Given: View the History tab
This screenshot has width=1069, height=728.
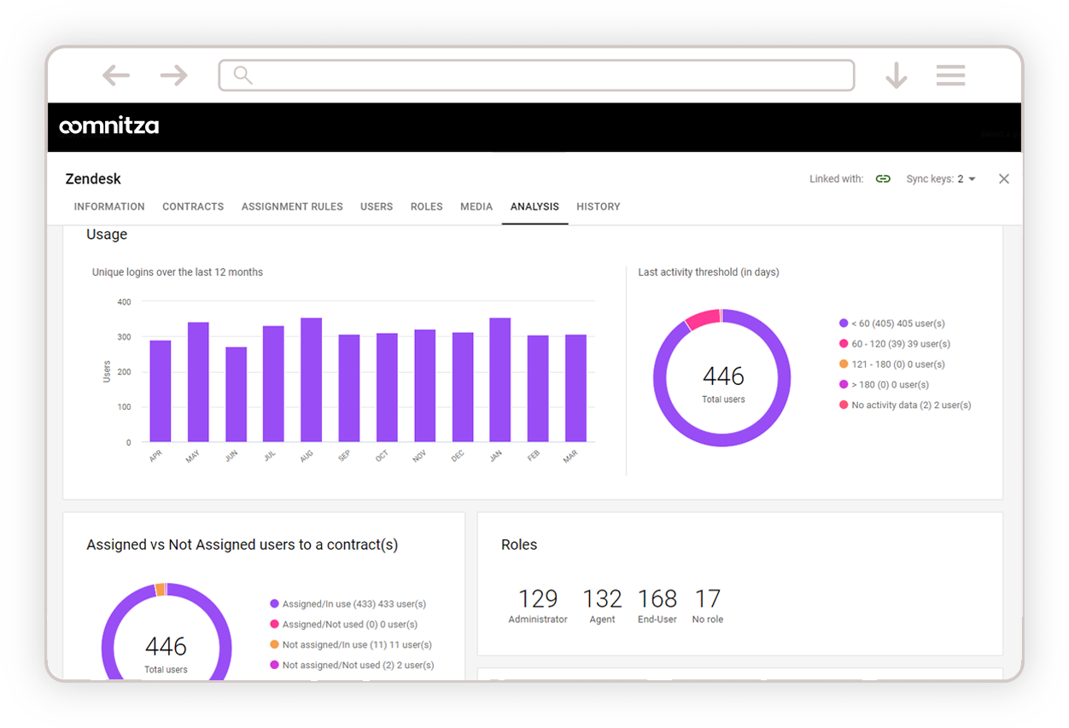Looking at the screenshot, I should 599,207.
